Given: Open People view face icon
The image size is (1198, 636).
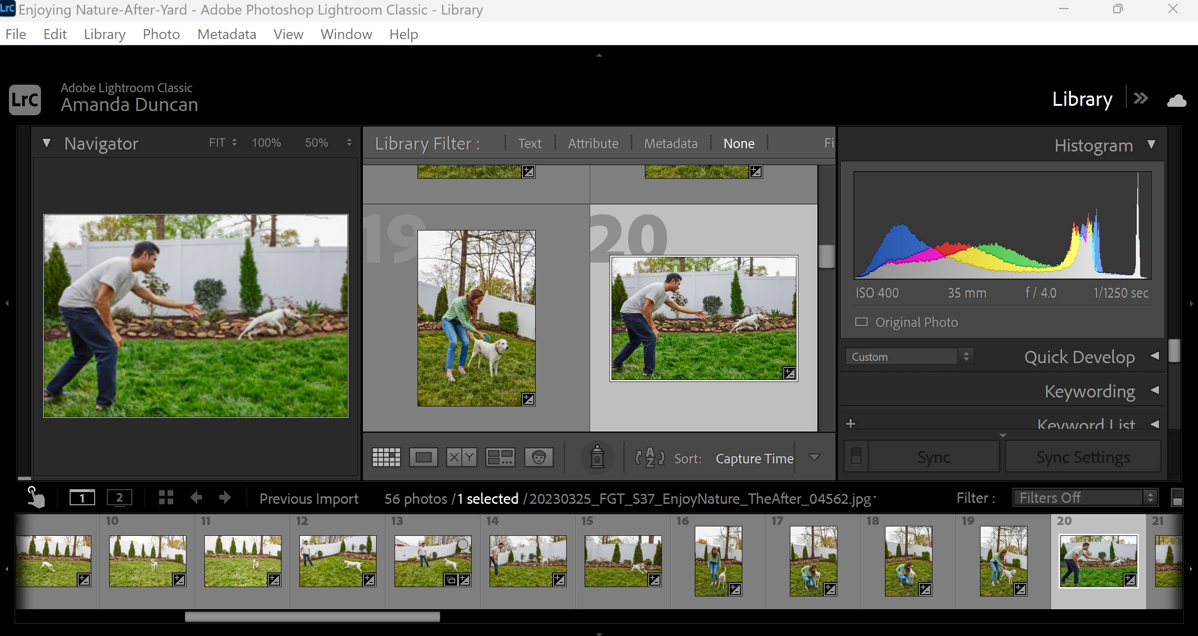Looking at the screenshot, I should pyautogui.click(x=539, y=457).
